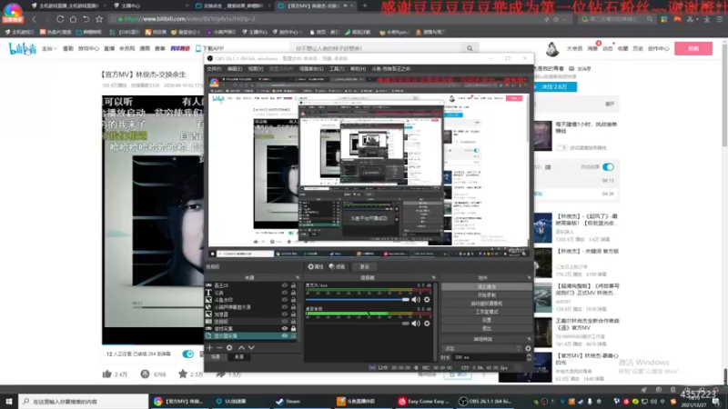Click the 设置 button in OBS Controls
728x409 pixels.
(x=486, y=320)
